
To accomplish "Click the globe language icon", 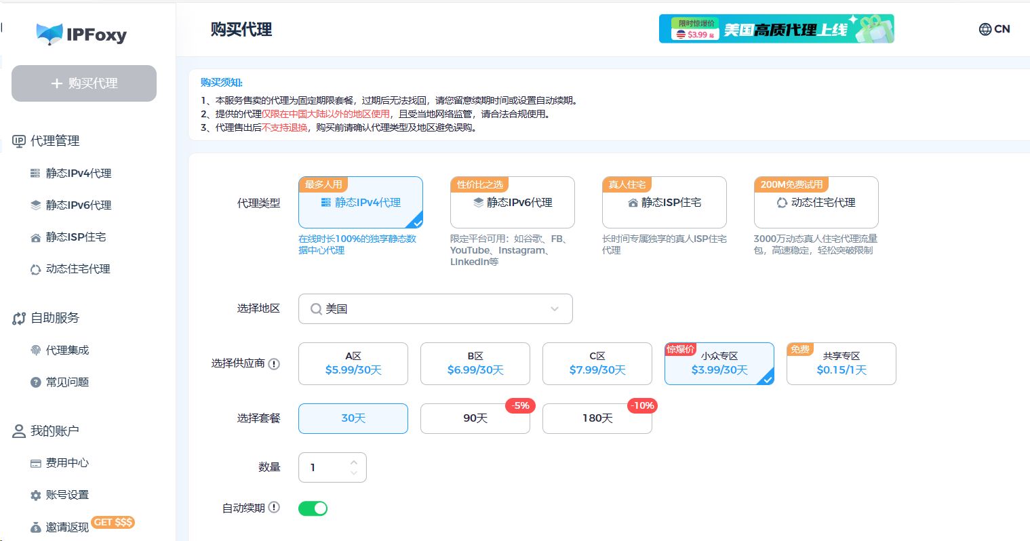I will [x=985, y=29].
